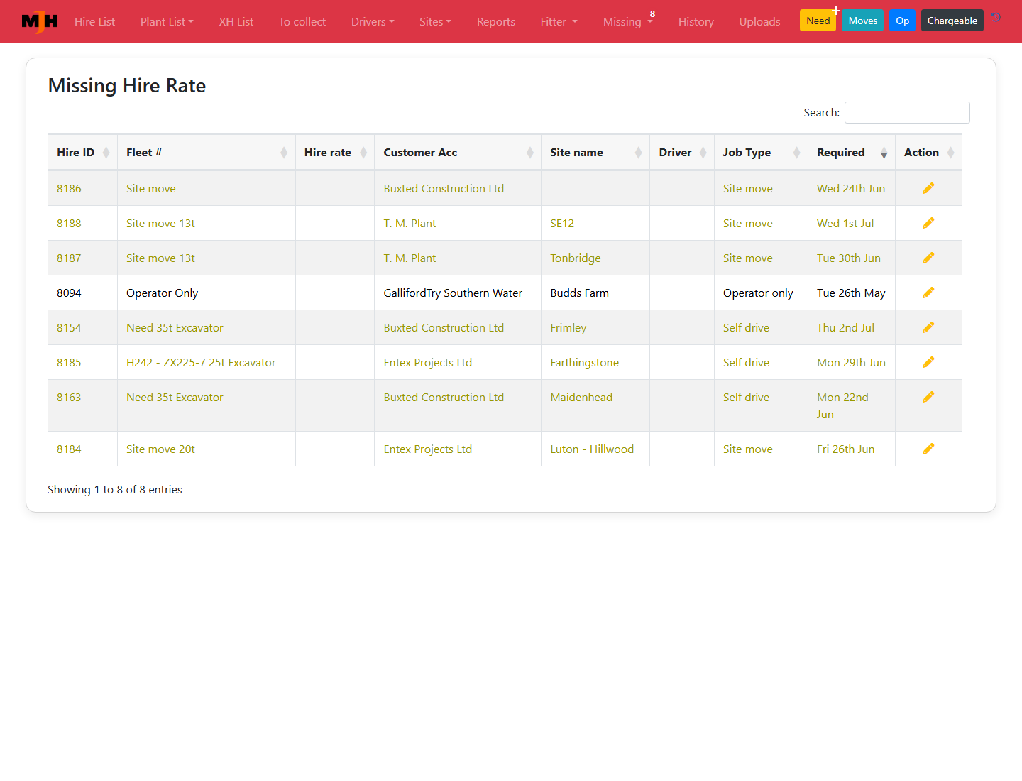Screen dimensions: 1022x781
Task: Go to Uploads
Action: pos(759,22)
